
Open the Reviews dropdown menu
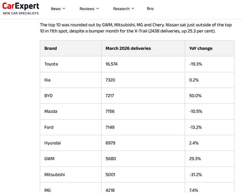point(89,9)
